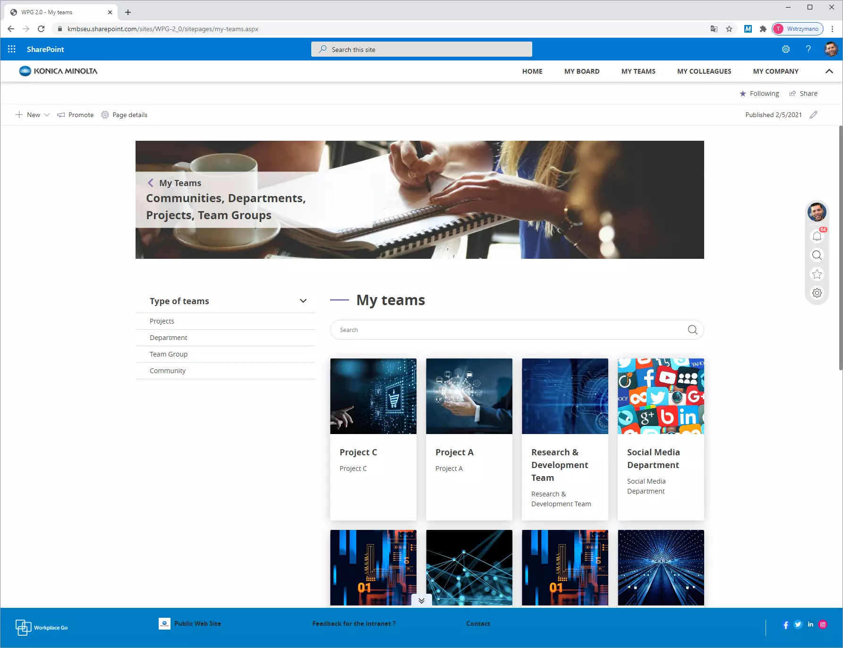Open the Project A team card image
The height and width of the screenshot is (648, 843).
pos(469,396)
